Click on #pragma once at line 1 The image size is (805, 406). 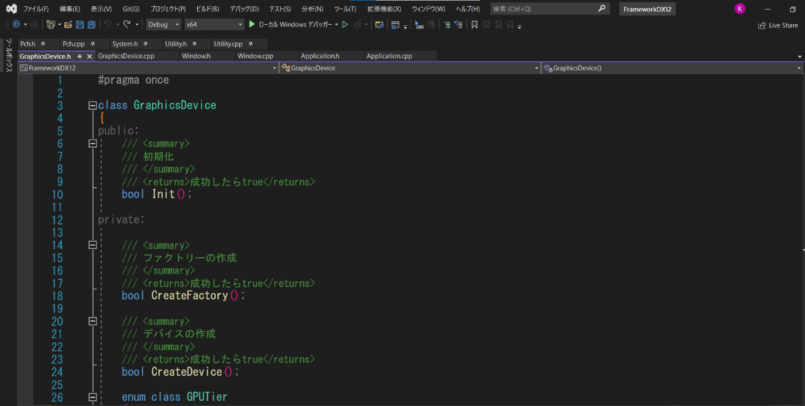pyautogui.click(x=133, y=80)
